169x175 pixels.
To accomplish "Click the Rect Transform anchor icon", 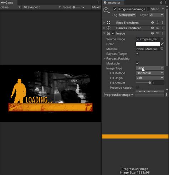I will [x=108, y=22].
